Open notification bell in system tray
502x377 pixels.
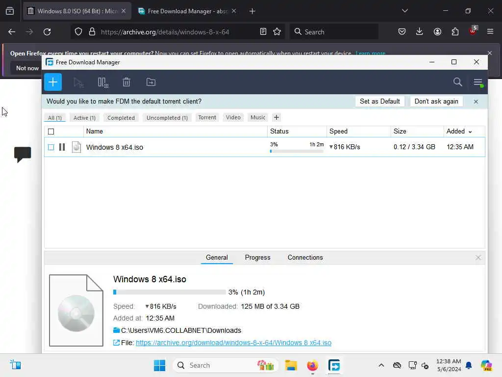pyautogui.click(x=469, y=365)
